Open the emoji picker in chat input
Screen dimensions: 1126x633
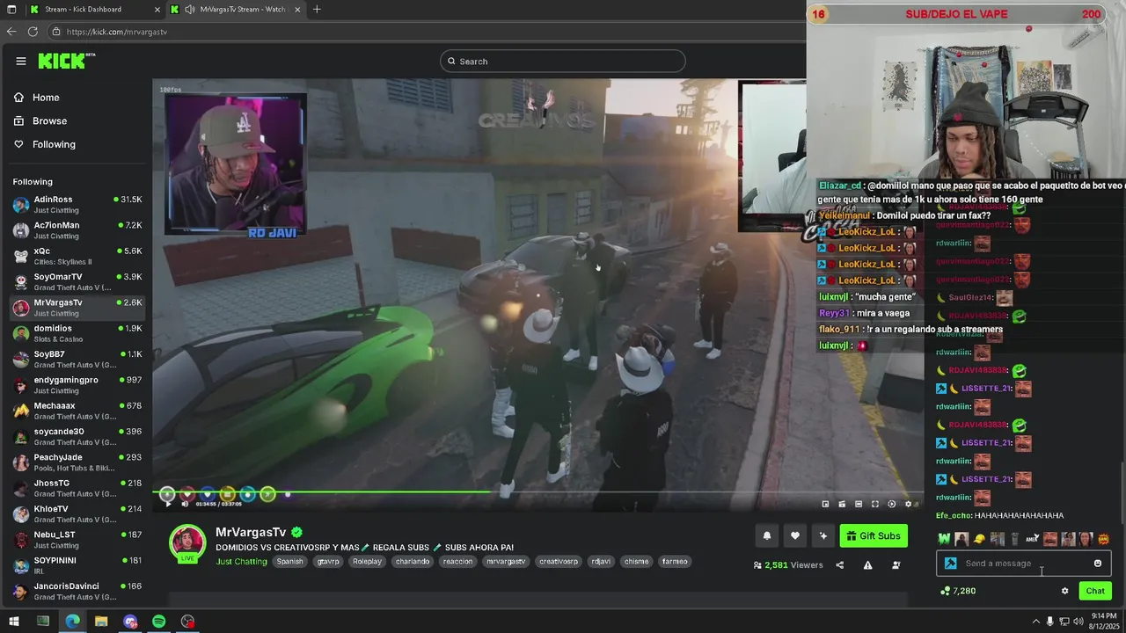(x=1098, y=564)
